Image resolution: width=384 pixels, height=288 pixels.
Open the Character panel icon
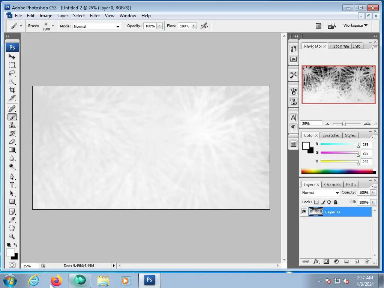pyautogui.click(x=293, y=117)
